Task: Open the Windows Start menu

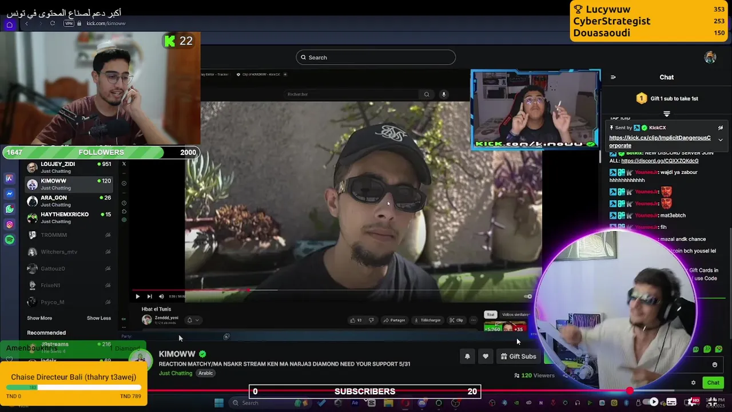Action: click(x=218, y=403)
